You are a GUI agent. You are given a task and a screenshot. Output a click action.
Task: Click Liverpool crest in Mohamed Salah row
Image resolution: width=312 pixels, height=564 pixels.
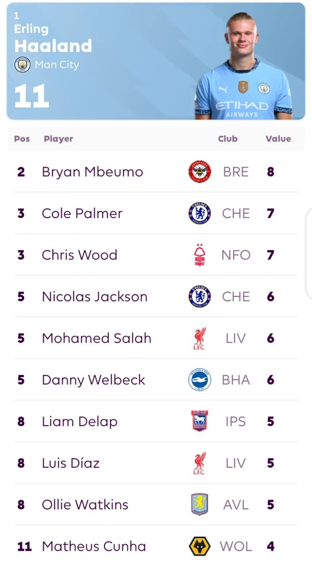coord(200,338)
